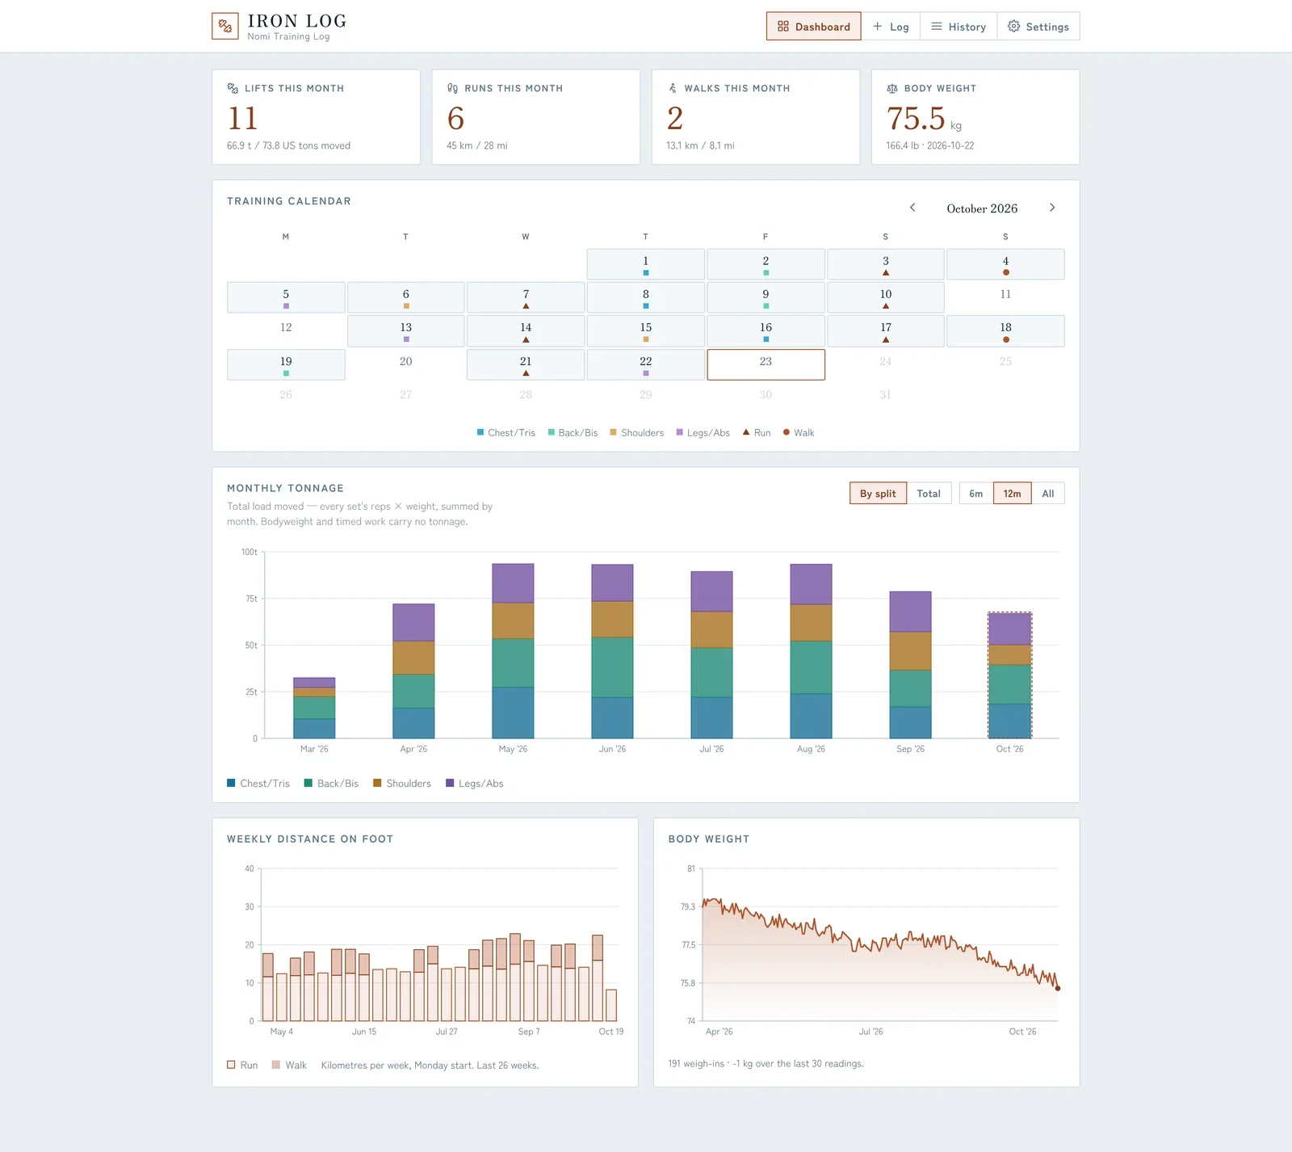
Task: Click the dashed Oct '26 tonnage bar
Action: pyautogui.click(x=1009, y=675)
